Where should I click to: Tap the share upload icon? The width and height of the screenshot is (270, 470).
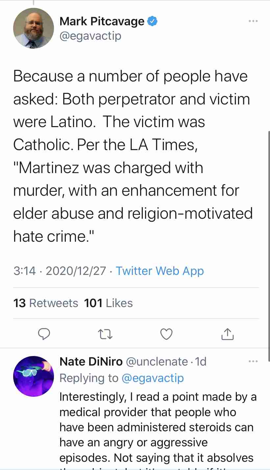[228, 334]
